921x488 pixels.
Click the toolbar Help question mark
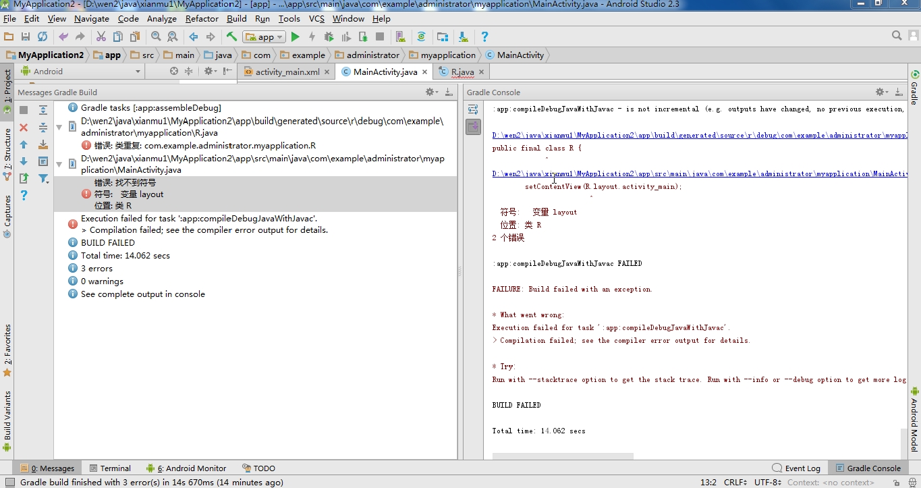pyautogui.click(x=484, y=36)
